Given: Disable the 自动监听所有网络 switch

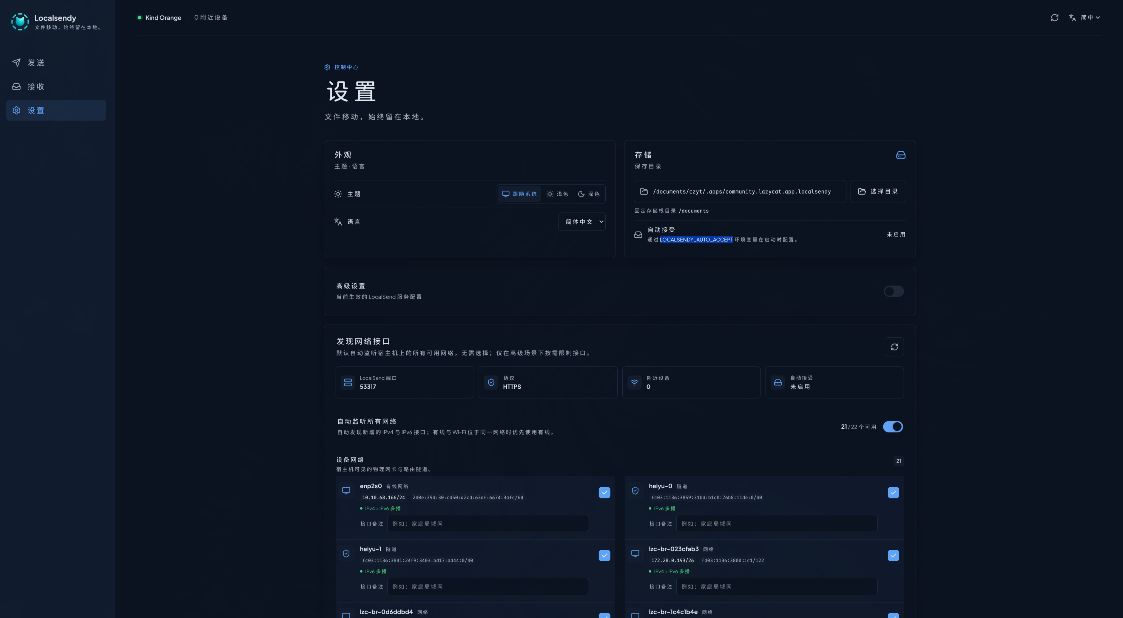Looking at the screenshot, I should pyautogui.click(x=893, y=427).
